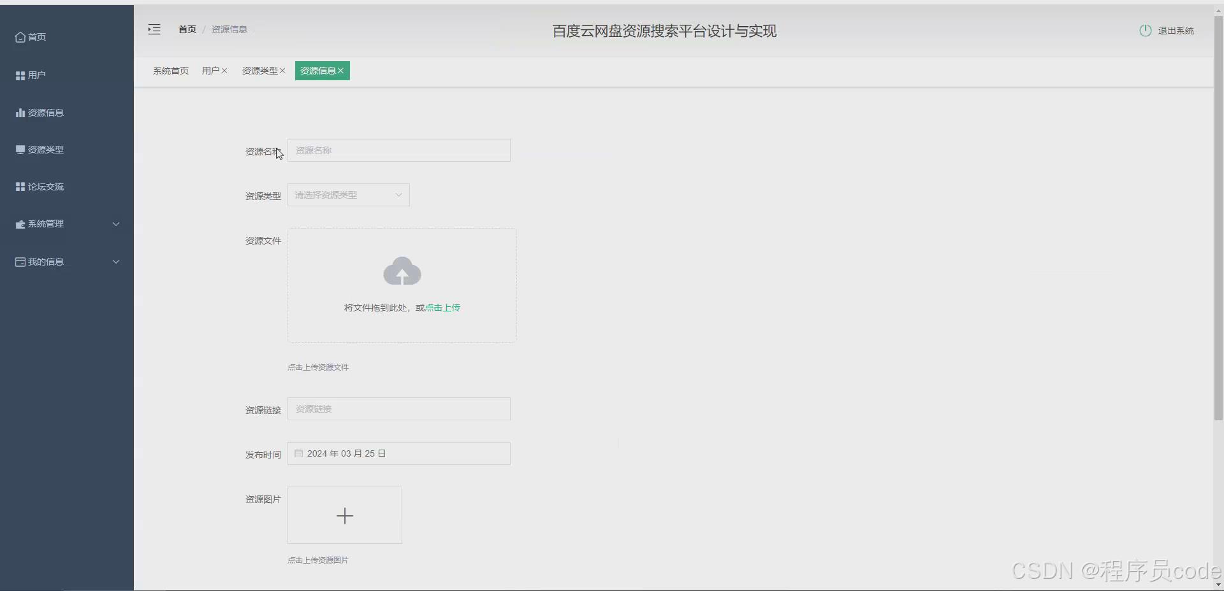Click the power icon next to 退出系统
This screenshot has width=1224, height=591.
coord(1146,31)
